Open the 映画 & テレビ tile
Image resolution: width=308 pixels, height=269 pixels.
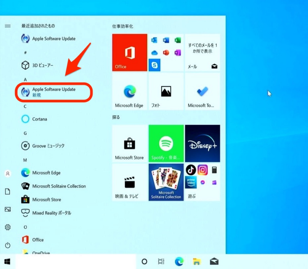coord(130,182)
